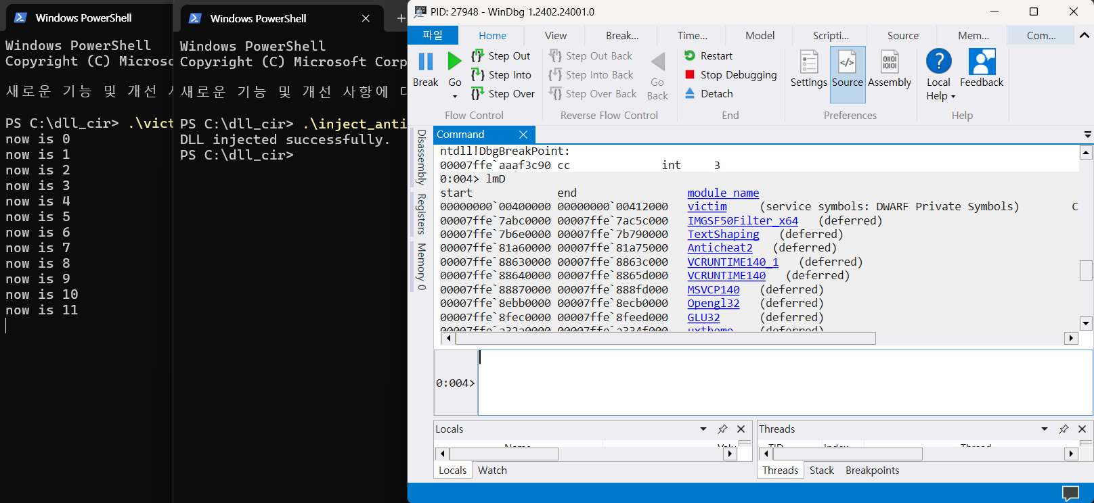Close the Locals panel
Image resolution: width=1094 pixels, height=503 pixels.
click(x=741, y=429)
